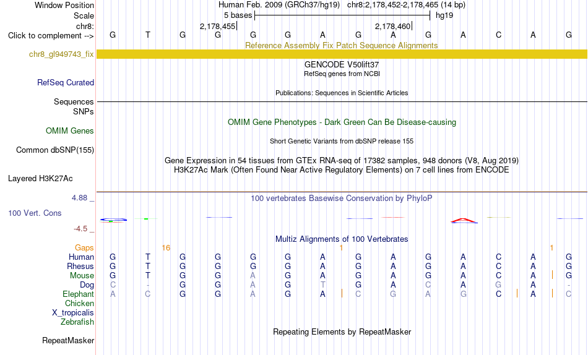
Task: Click the -4.5 lower scale value
Action: (80, 229)
